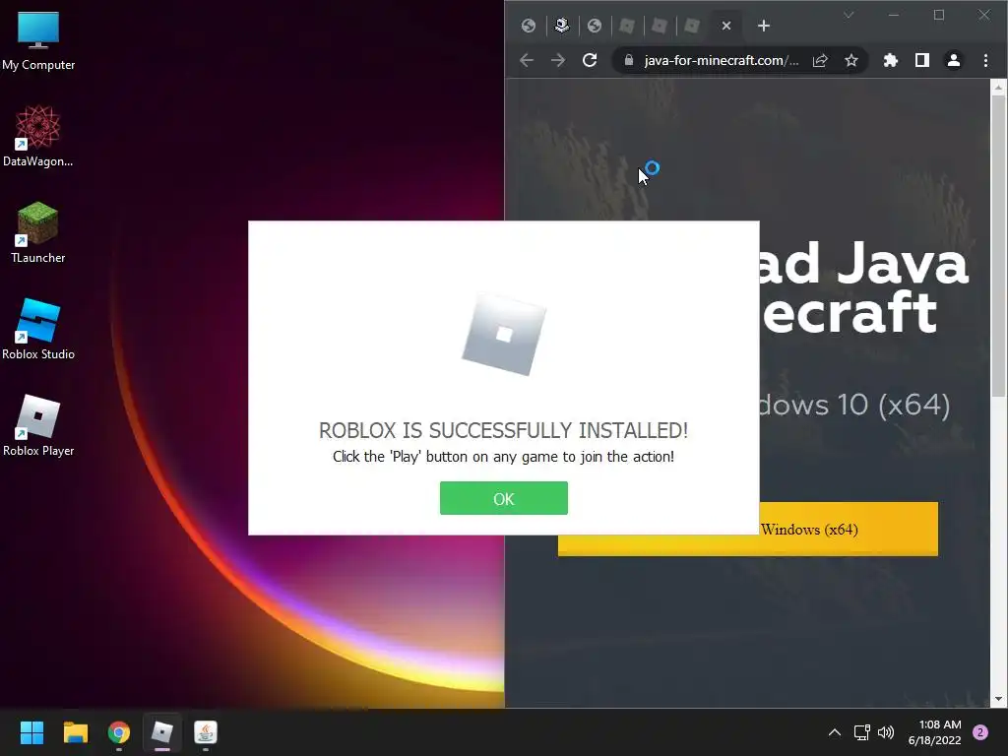Select the DataWagon desktop shortcut

pos(38,136)
